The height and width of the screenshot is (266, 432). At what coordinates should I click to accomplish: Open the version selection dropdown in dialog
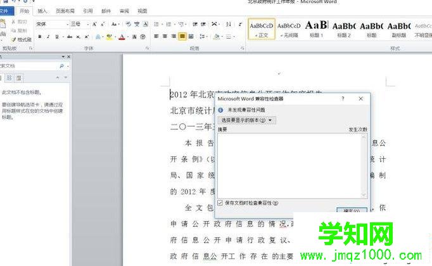click(246, 120)
